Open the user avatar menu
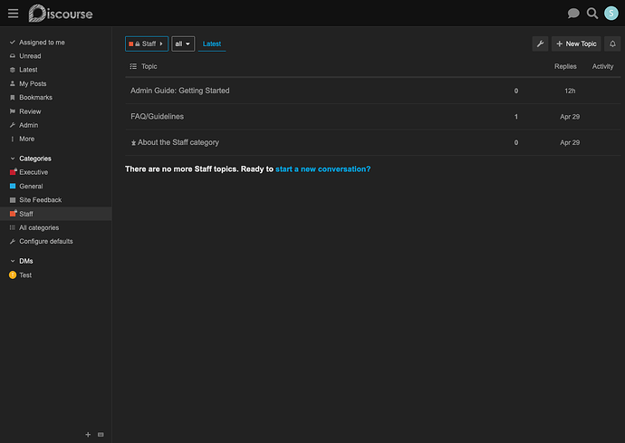This screenshot has width=625, height=443. [x=611, y=14]
